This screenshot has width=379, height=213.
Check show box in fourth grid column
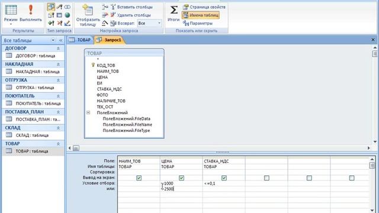pyautogui.click(x=266, y=178)
